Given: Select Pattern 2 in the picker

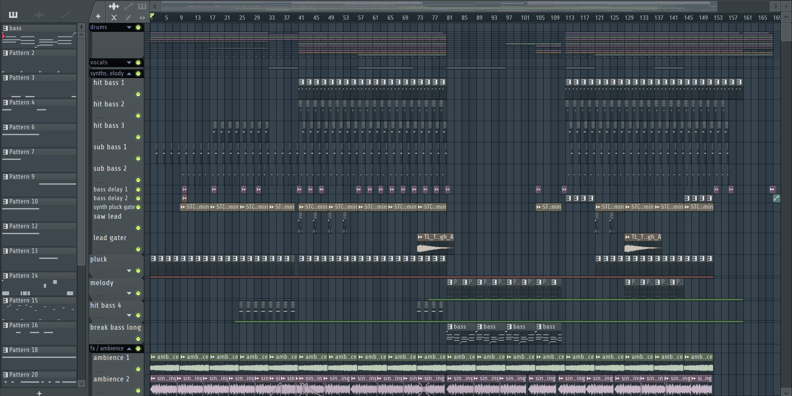Looking at the screenshot, I should [x=39, y=53].
